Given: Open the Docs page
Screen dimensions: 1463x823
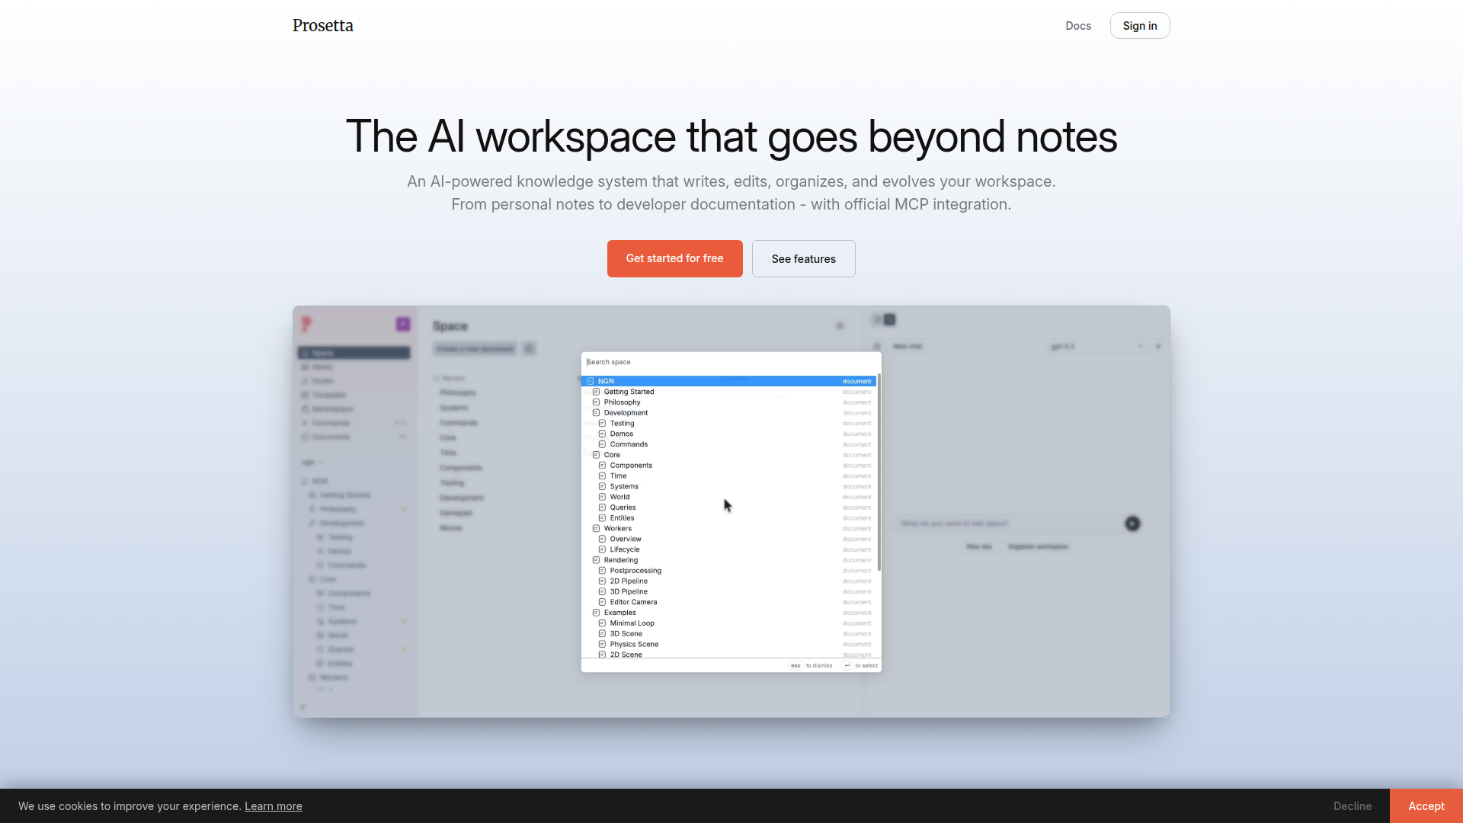Looking at the screenshot, I should (x=1077, y=26).
